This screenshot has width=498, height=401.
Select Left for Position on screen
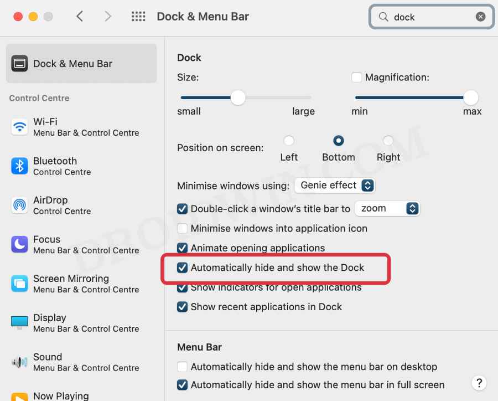pos(288,141)
